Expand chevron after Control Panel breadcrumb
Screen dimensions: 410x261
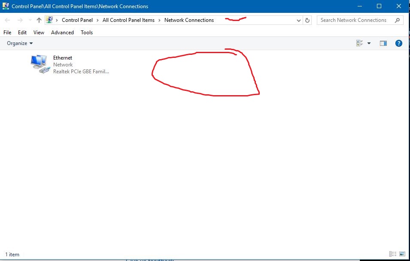[x=97, y=20]
